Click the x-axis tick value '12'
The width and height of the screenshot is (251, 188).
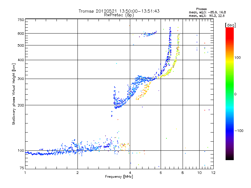point(213,173)
